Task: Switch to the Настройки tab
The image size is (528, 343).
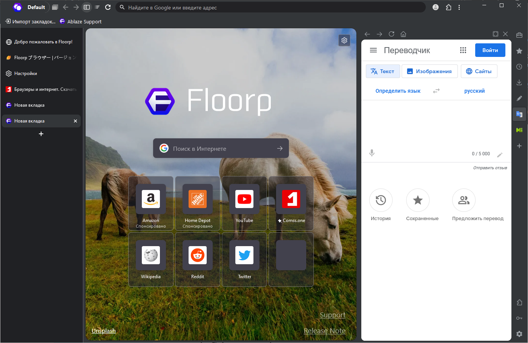Action: coord(41,73)
